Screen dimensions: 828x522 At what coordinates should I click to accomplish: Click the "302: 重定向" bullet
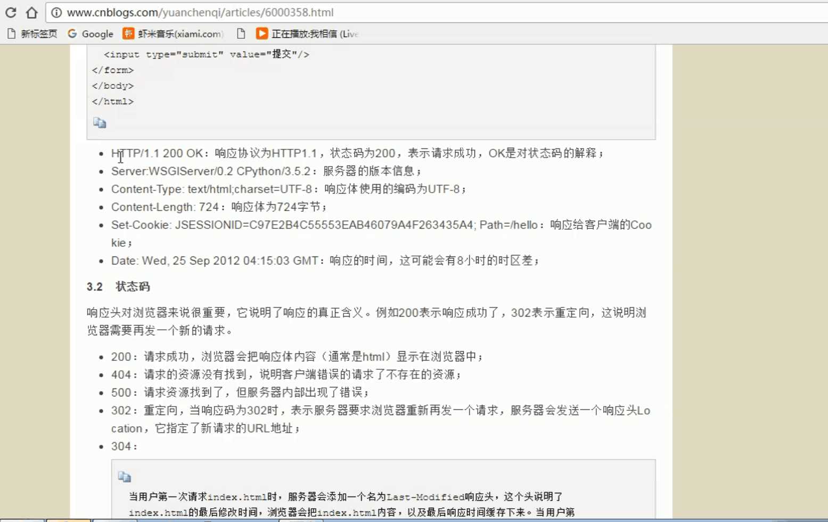tap(381, 419)
